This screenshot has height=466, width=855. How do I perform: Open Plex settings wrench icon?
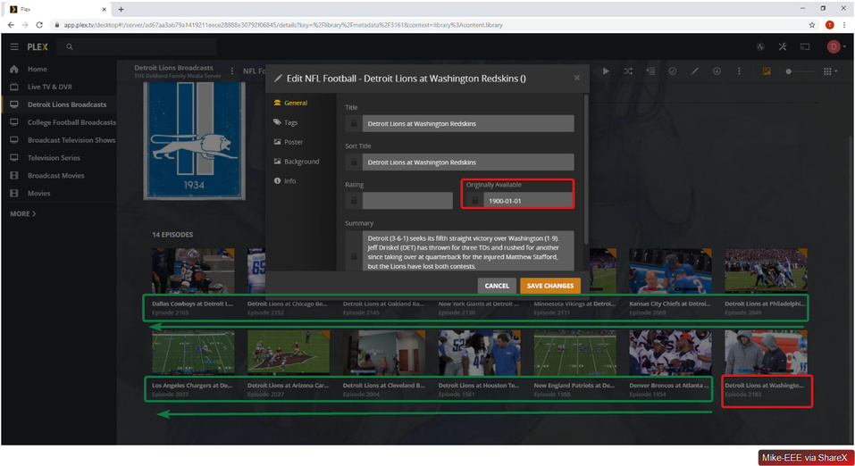[x=783, y=47]
